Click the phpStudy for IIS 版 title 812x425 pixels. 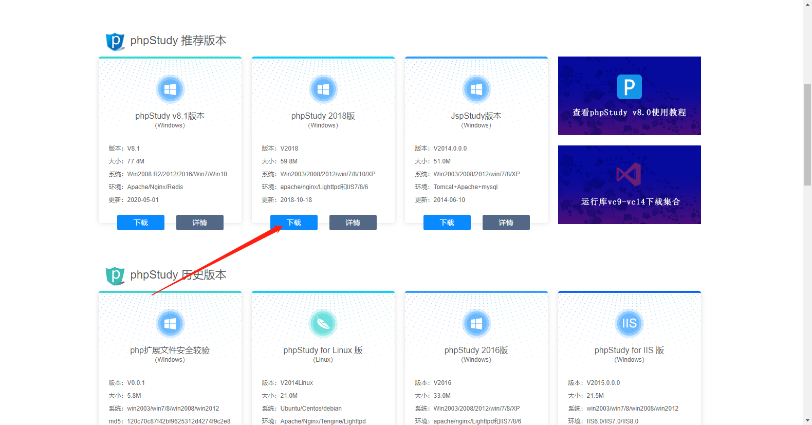click(x=630, y=350)
